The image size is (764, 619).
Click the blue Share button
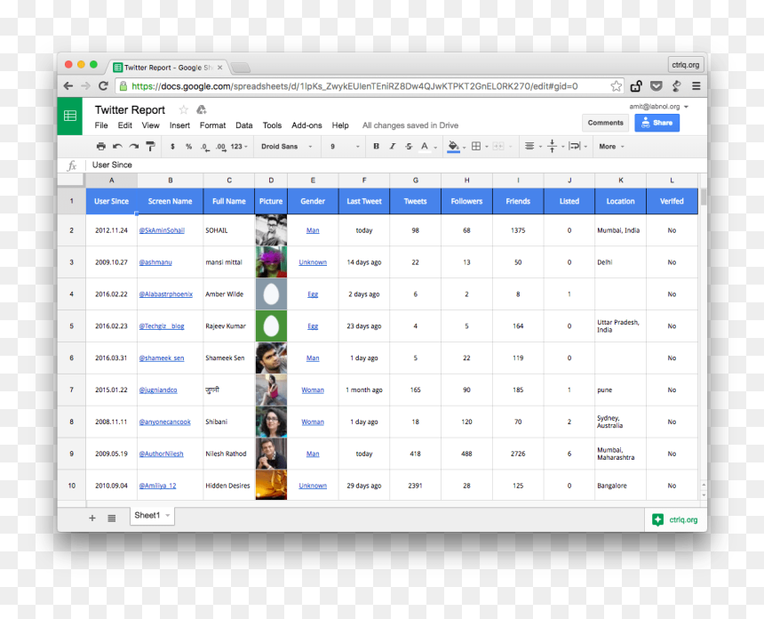(x=657, y=123)
